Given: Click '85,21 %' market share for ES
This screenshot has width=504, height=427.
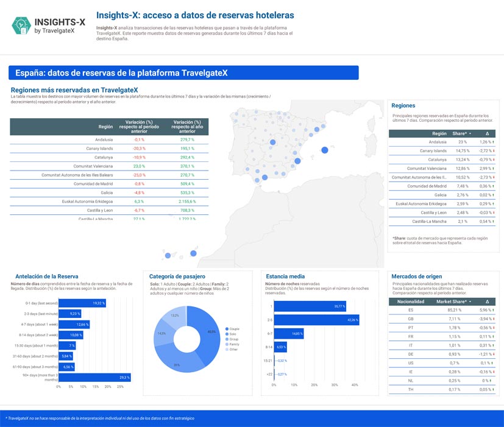Looking at the screenshot, I should pos(455,310).
